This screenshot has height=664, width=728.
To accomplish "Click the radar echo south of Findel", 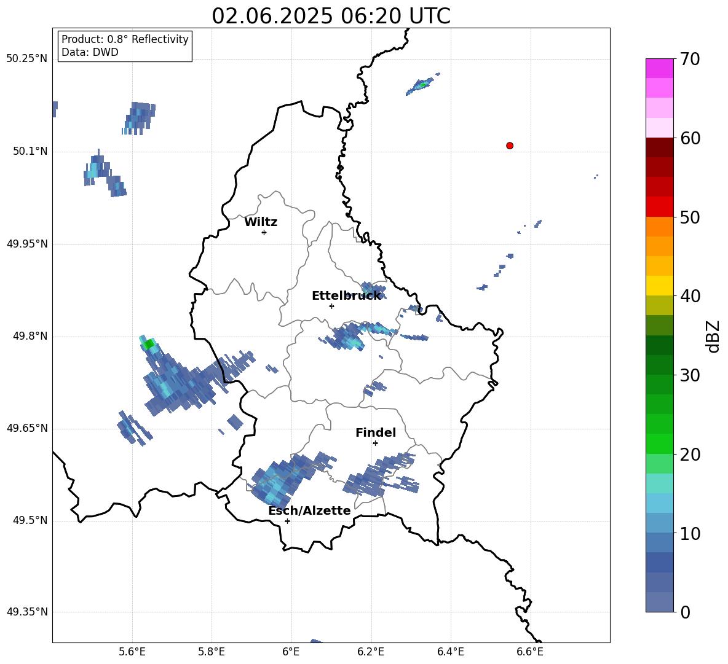I will pos(381,475).
